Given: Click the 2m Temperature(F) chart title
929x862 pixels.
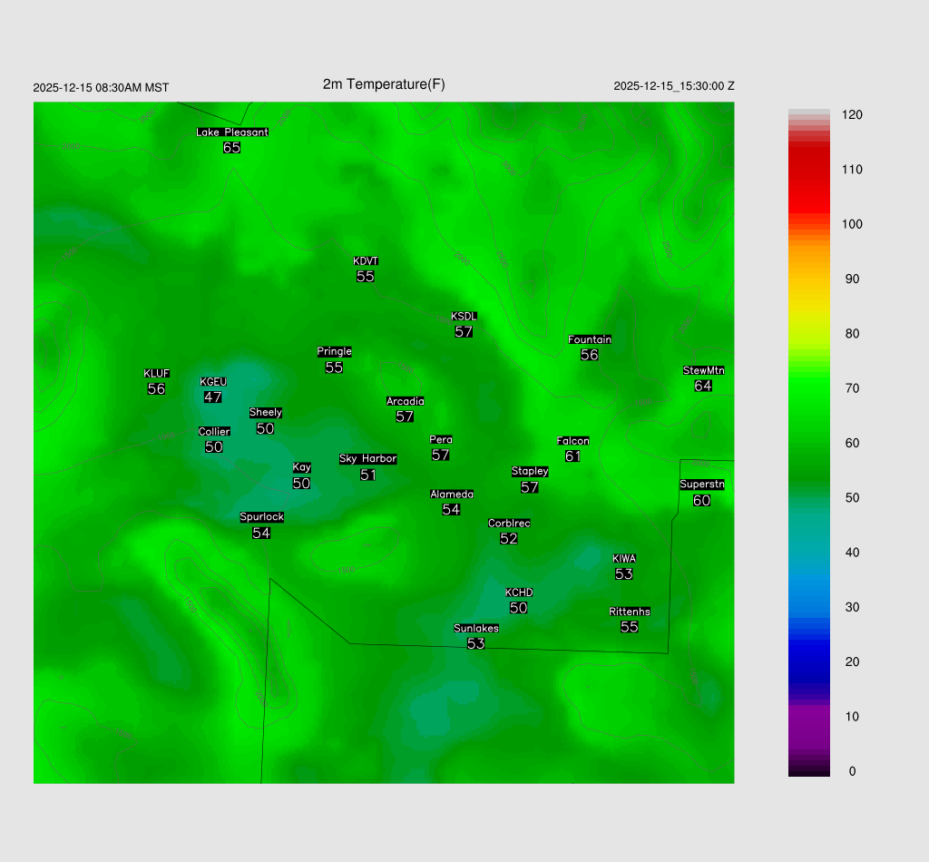Looking at the screenshot, I should 384,84.
